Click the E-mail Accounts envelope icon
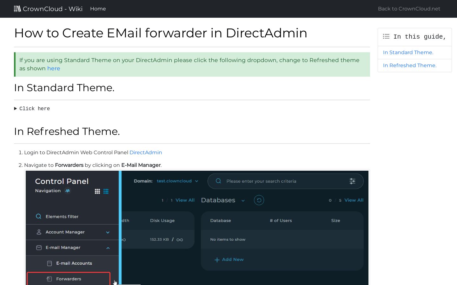457x285 pixels. (49, 263)
